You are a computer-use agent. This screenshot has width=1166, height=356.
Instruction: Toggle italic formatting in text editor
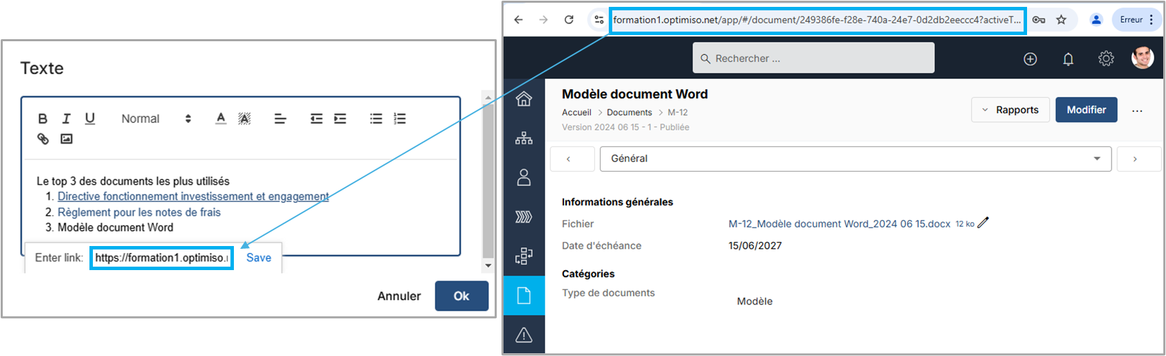[66, 119]
